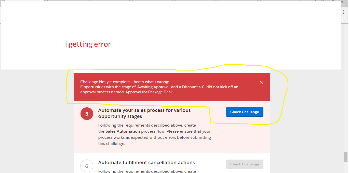Click the blue Check Challenge button
This screenshot has height=173, width=349.
coord(245,112)
